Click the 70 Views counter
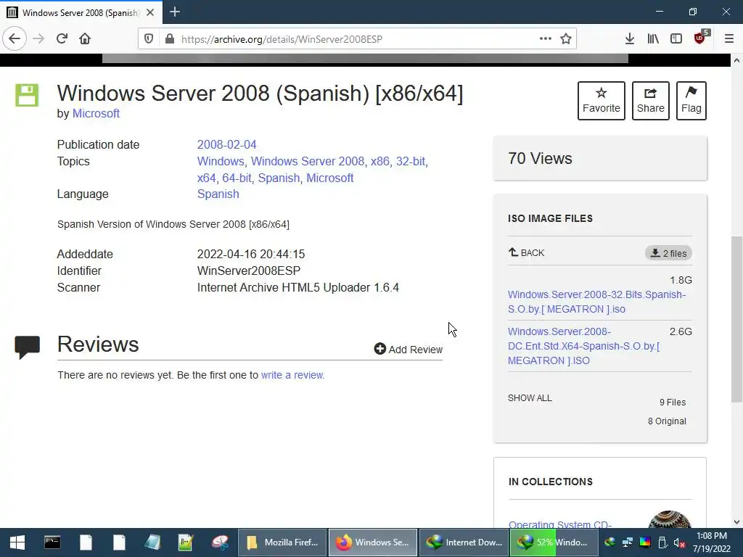The width and height of the screenshot is (743, 557). coord(540,158)
